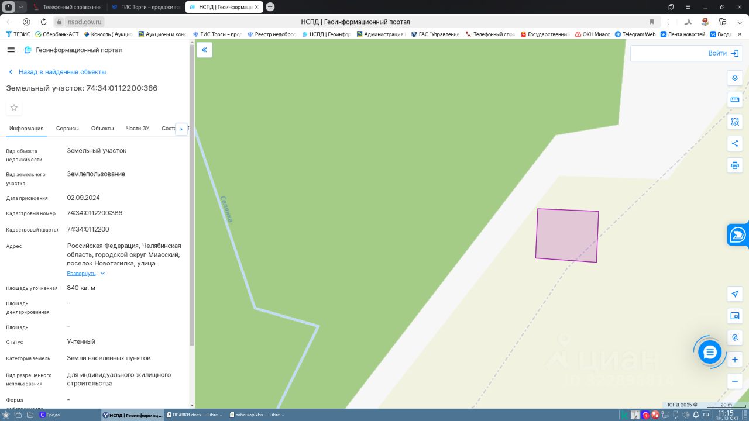The height and width of the screenshot is (421, 749).
Task: Switch to the Информация tab
Action: point(26,128)
